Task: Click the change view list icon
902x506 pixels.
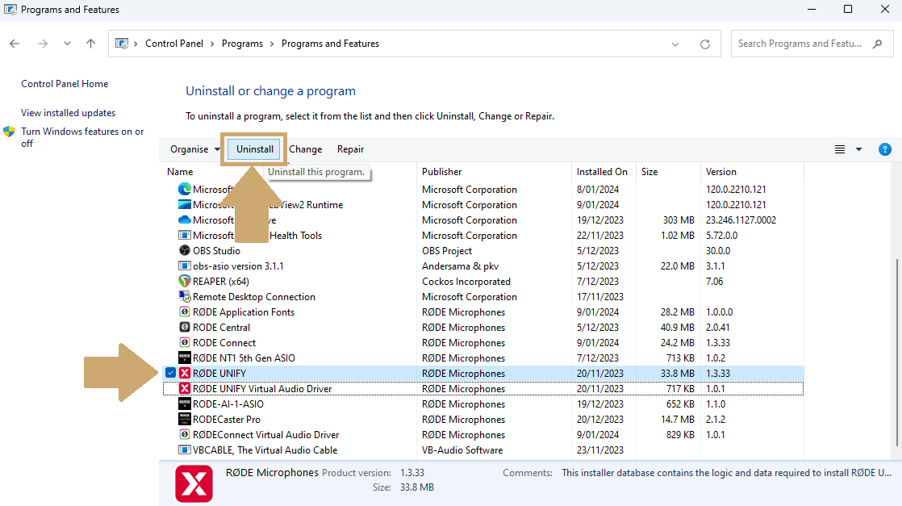Action: click(840, 149)
